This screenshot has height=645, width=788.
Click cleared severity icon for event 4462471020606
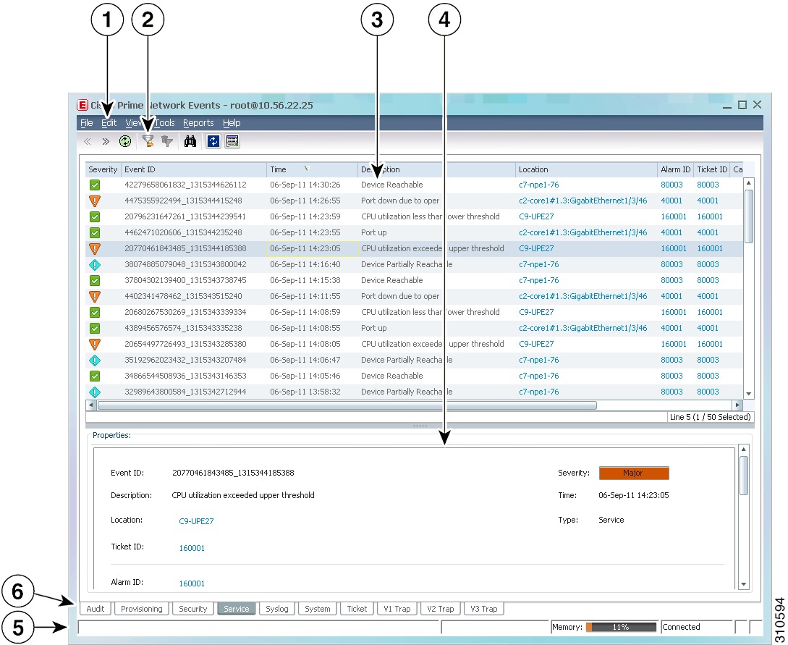click(x=95, y=233)
